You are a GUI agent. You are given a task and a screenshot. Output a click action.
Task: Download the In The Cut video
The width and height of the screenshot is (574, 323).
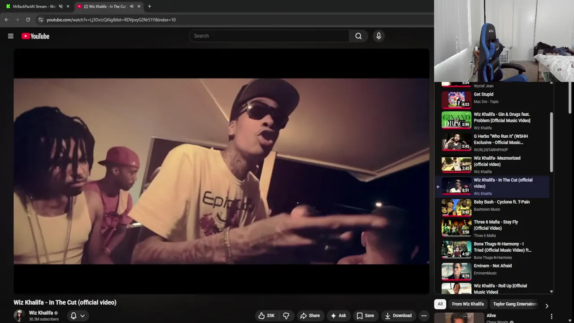coord(398,316)
